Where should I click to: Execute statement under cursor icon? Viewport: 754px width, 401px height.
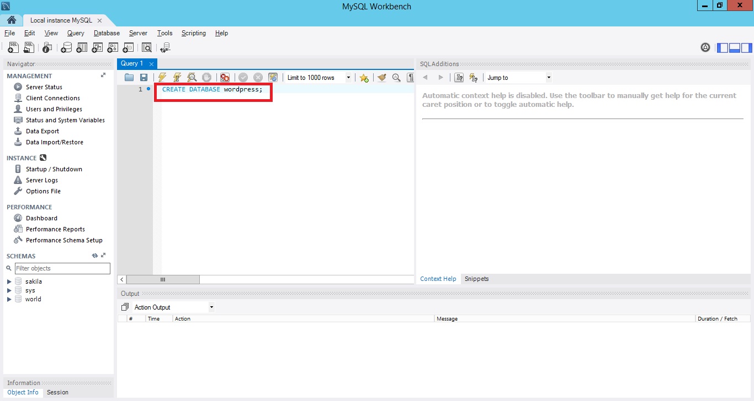coord(177,78)
